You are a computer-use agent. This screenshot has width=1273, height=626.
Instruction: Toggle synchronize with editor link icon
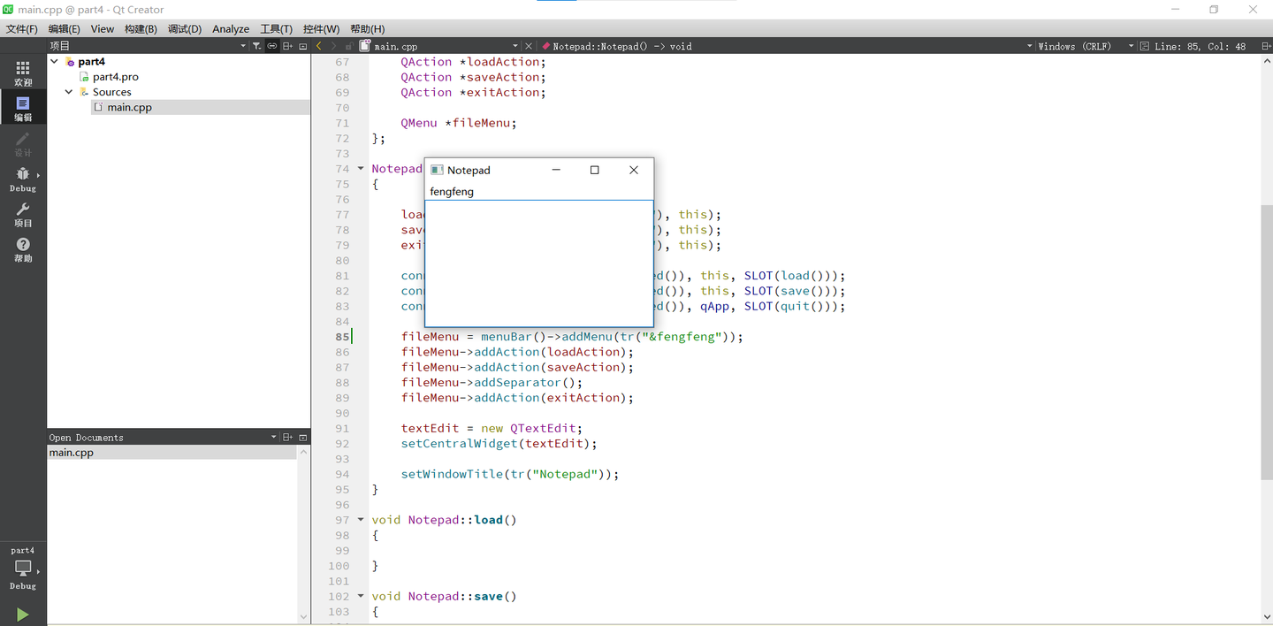pos(272,46)
